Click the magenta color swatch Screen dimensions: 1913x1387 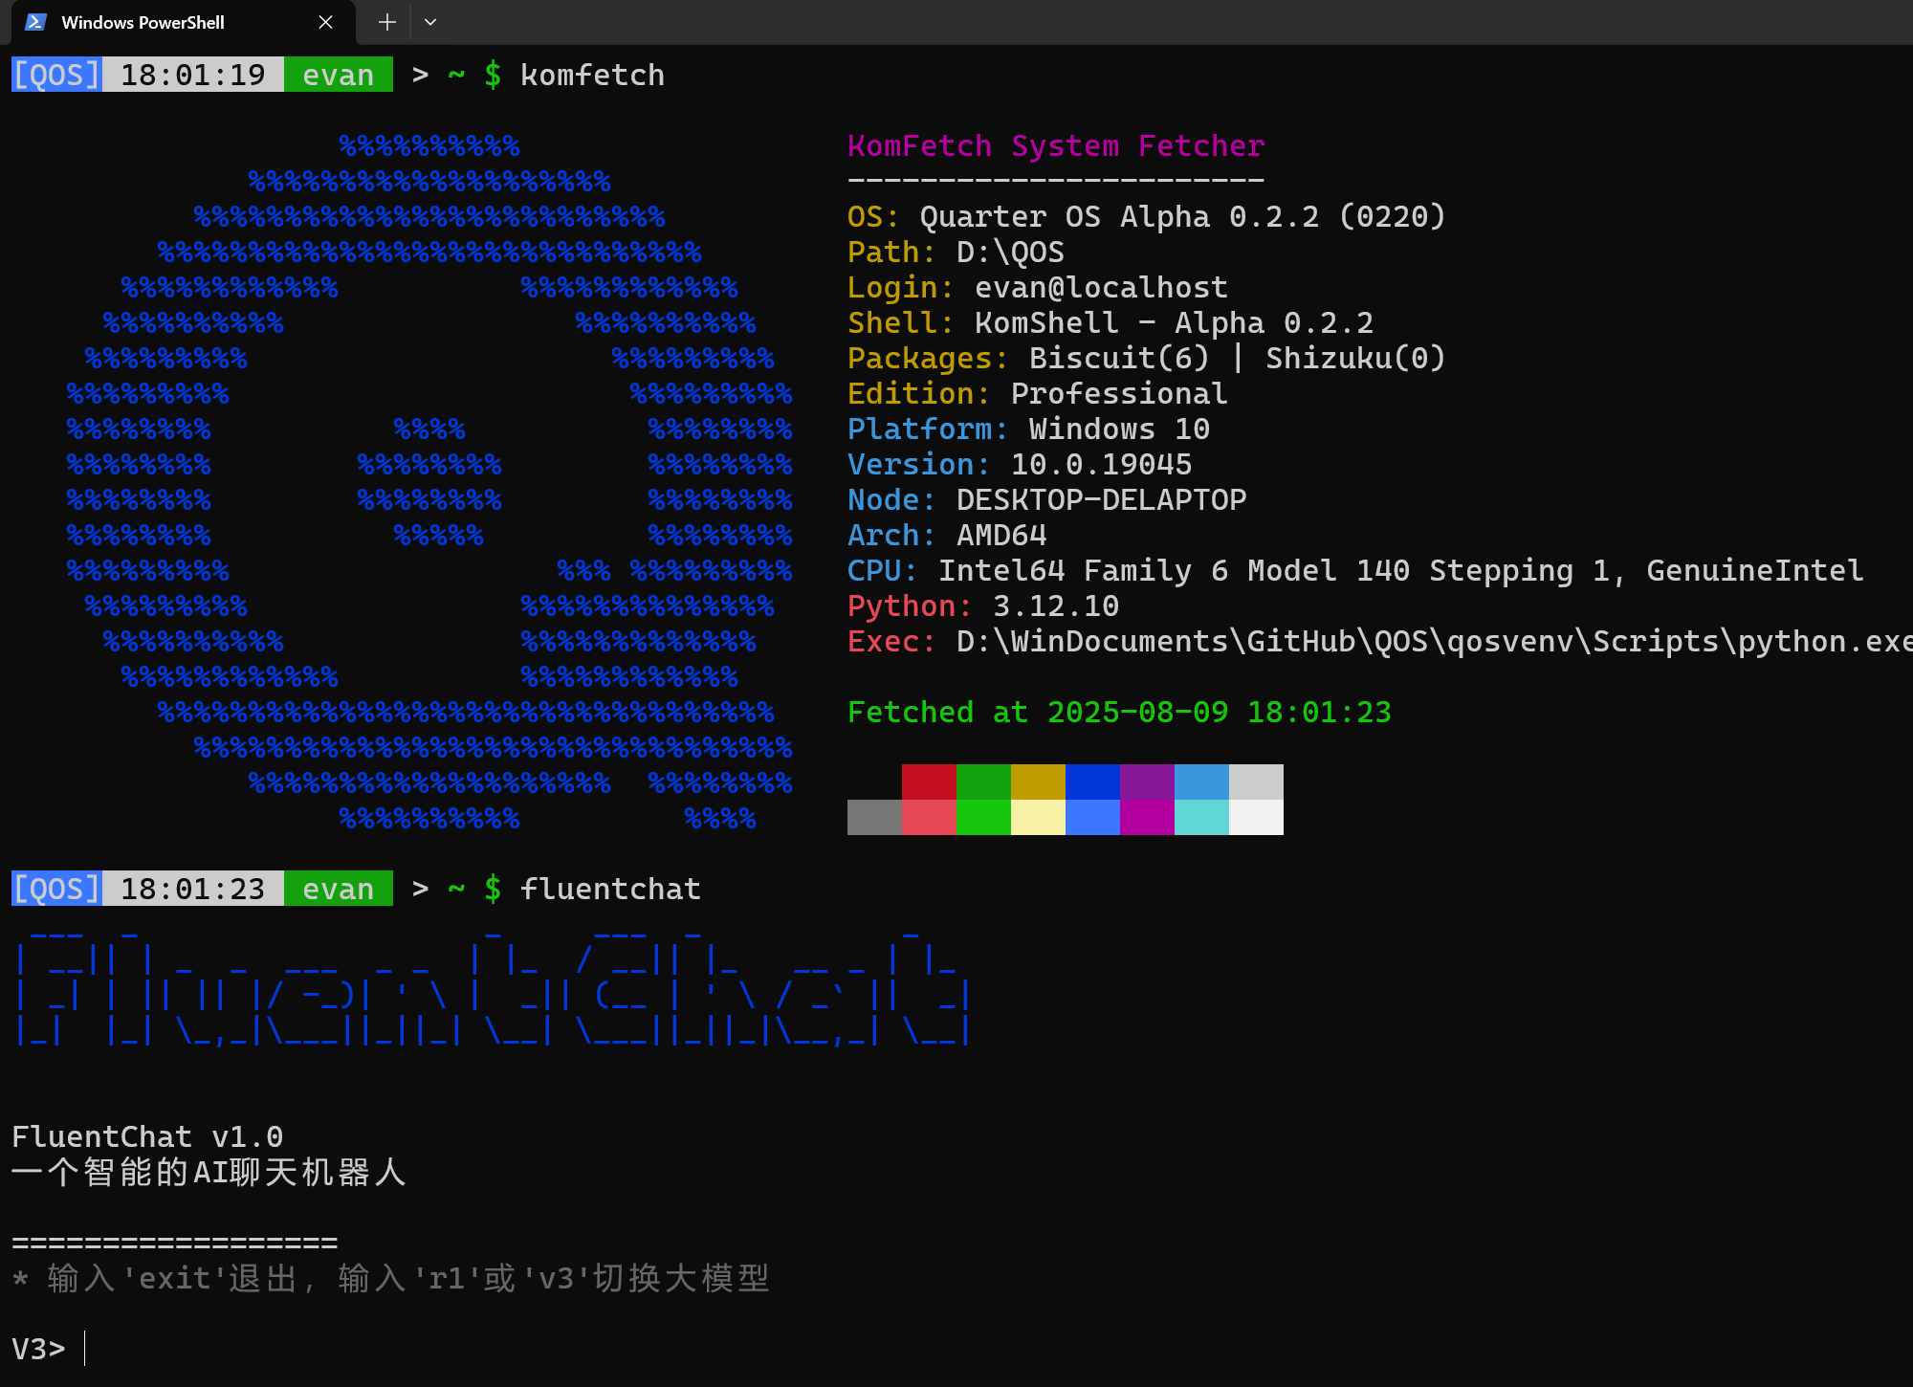[1147, 817]
